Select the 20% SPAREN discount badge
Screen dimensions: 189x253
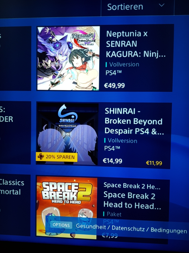click(57, 157)
